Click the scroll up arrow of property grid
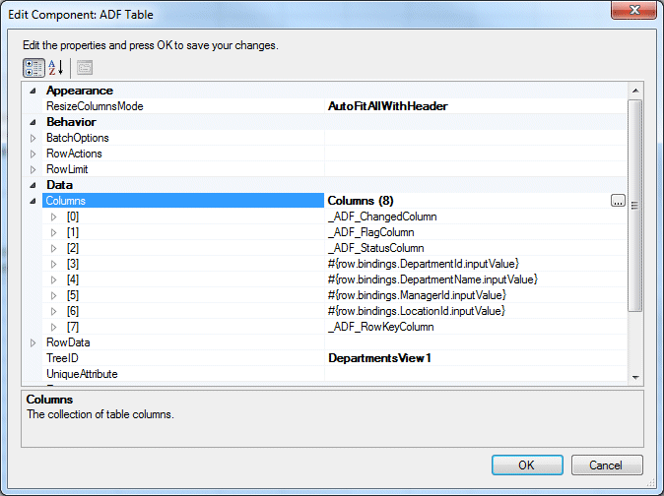 click(635, 91)
